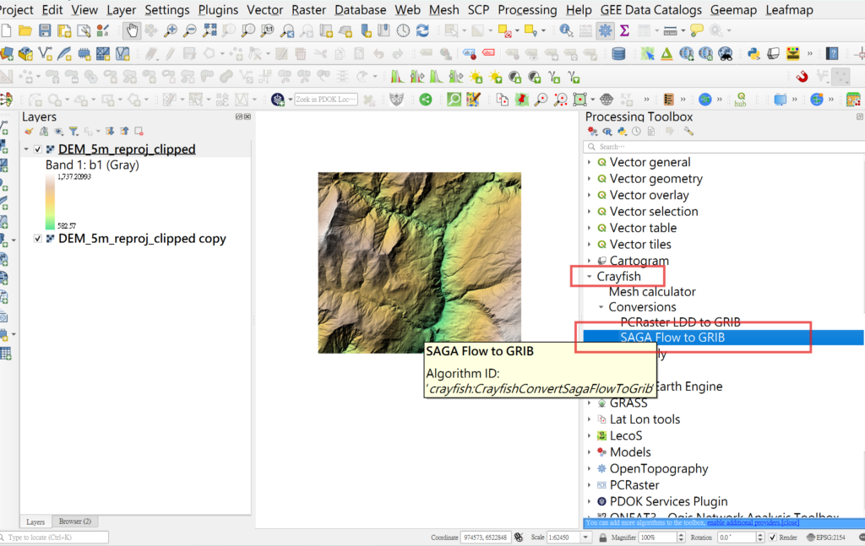Toggle the snapping magnet icon
The width and height of the screenshot is (865, 546).
[802, 76]
